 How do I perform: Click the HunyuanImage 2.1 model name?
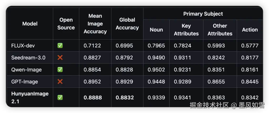pos(30,98)
